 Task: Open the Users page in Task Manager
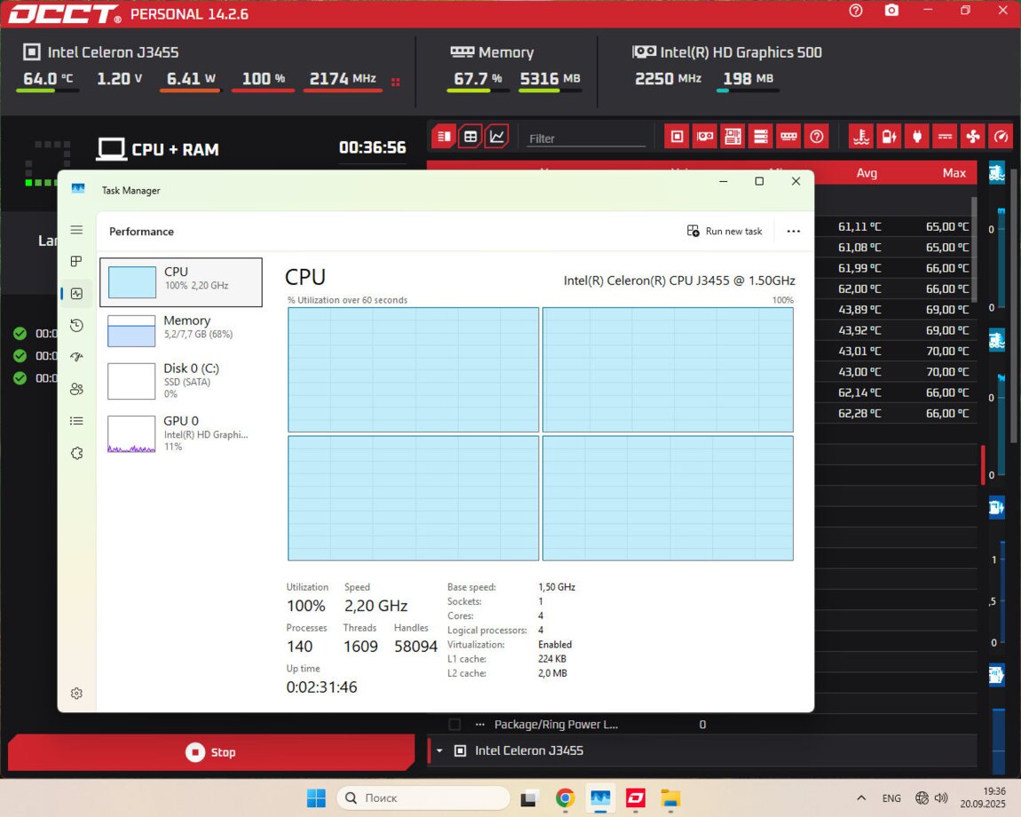click(76, 389)
